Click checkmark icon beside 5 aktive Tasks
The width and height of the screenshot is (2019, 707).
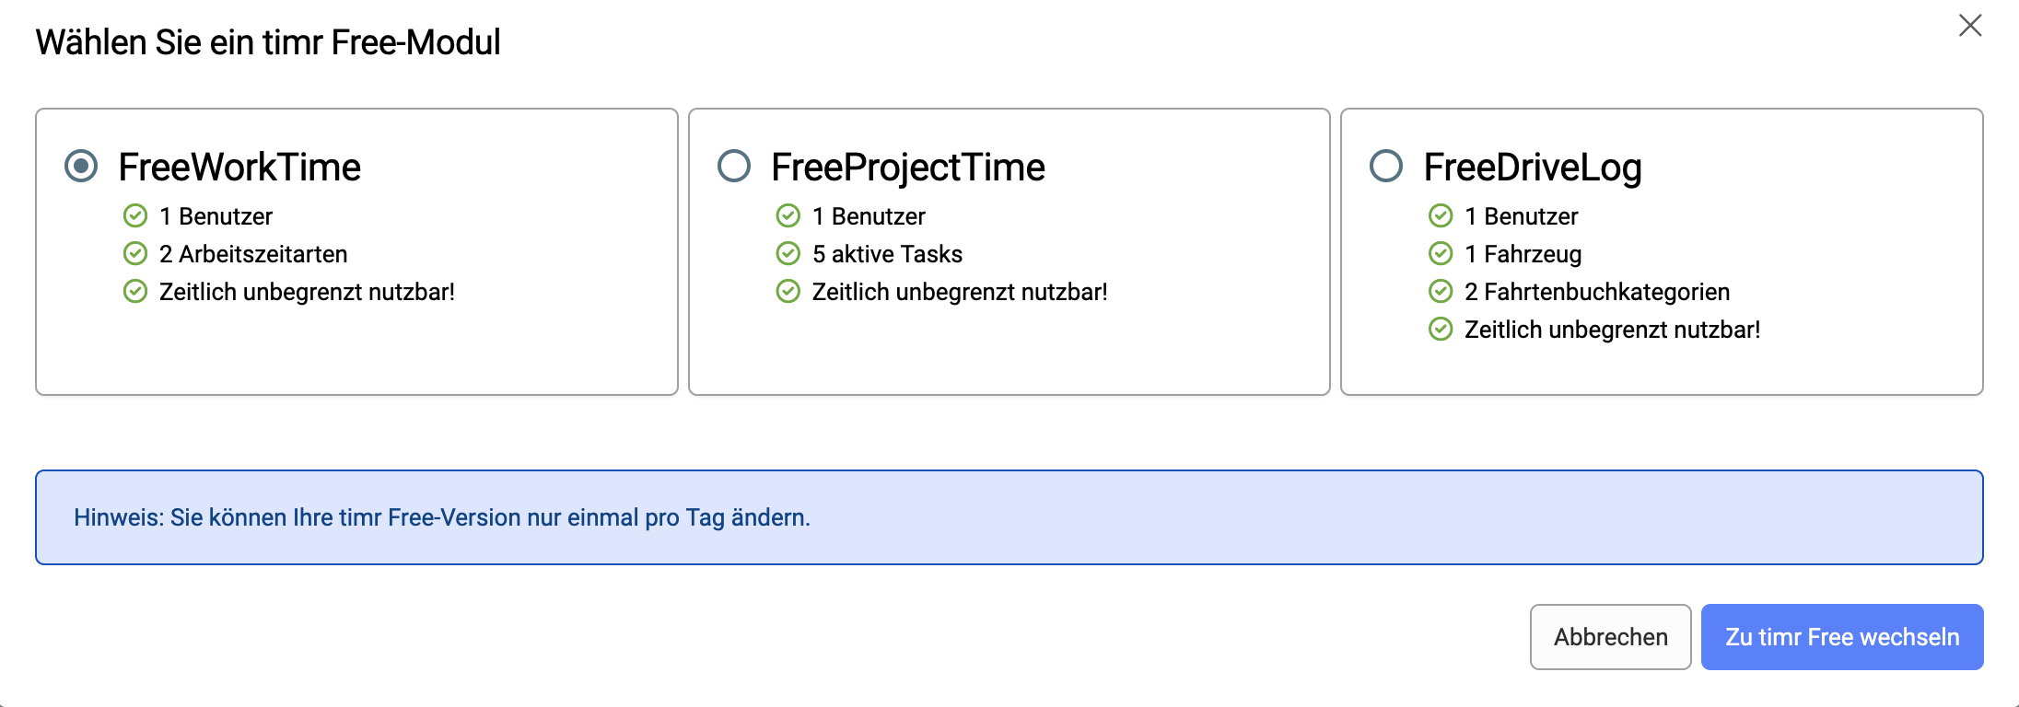[x=788, y=253]
